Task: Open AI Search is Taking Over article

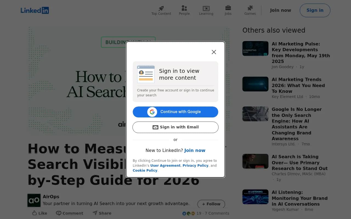Action: 299,163
